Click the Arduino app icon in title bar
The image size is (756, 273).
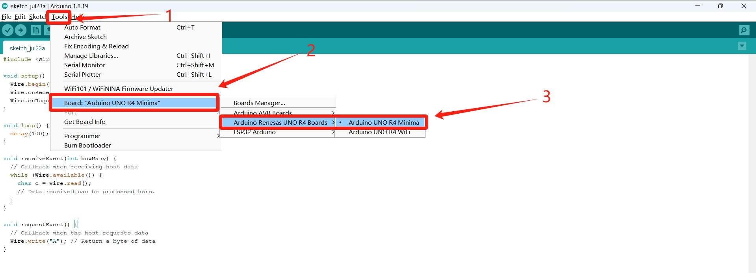5,6
